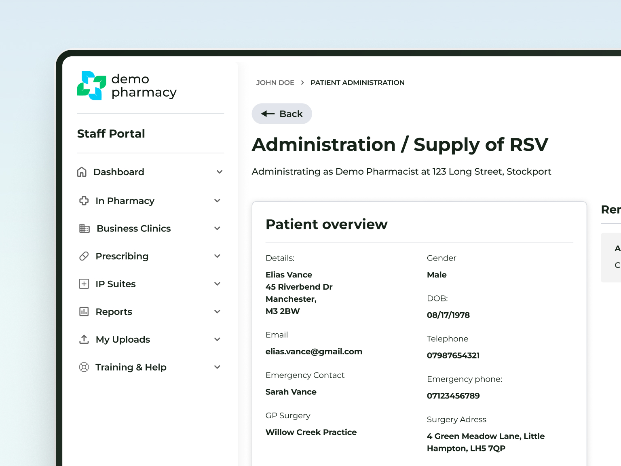
Task: Select the Patient overview heading
Action: [x=327, y=224]
